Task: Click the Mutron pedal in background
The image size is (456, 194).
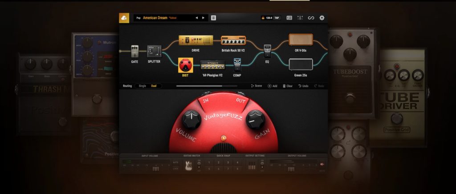Action: pyautogui.click(x=96, y=74)
